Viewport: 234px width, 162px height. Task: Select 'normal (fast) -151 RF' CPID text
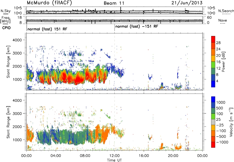137,27
